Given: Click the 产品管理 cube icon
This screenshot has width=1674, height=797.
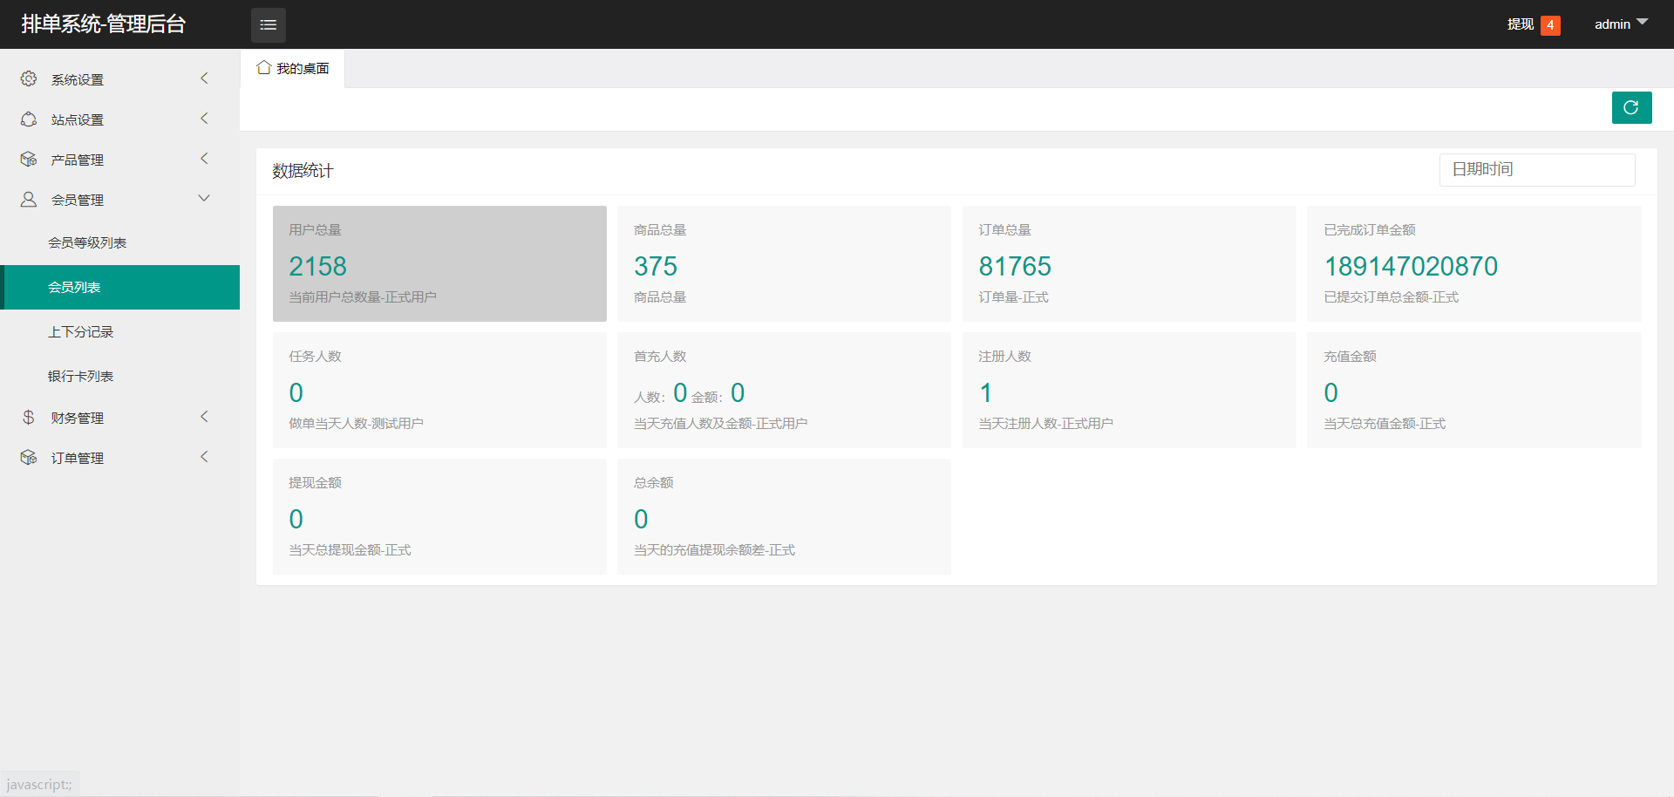Looking at the screenshot, I should point(29,160).
